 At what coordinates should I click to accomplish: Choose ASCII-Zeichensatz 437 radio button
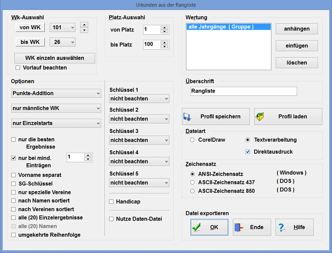click(x=192, y=182)
